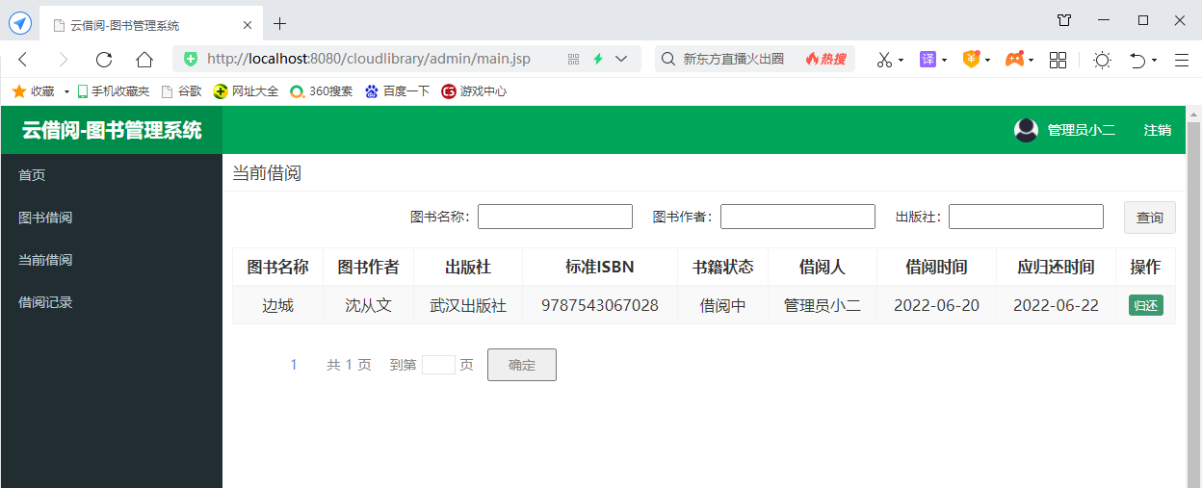Viewport: 1202px width, 488px height.
Task: Click the 武汉出版社 cell
Action: [468, 305]
